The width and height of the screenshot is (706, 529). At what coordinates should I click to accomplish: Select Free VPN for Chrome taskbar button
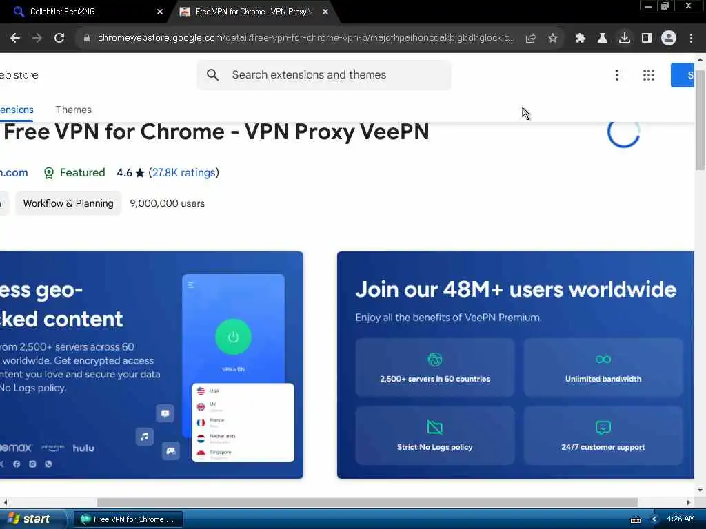coord(128,519)
